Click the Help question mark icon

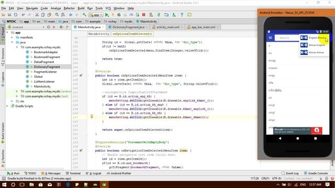[x=182, y=15]
